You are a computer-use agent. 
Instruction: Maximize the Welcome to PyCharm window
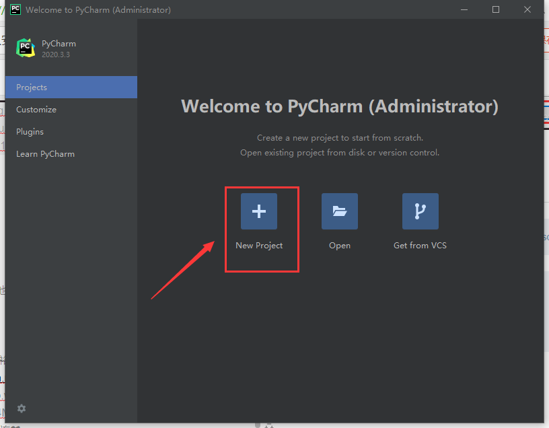pos(496,9)
